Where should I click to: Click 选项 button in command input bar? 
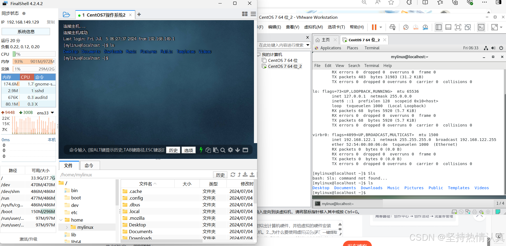click(188, 150)
